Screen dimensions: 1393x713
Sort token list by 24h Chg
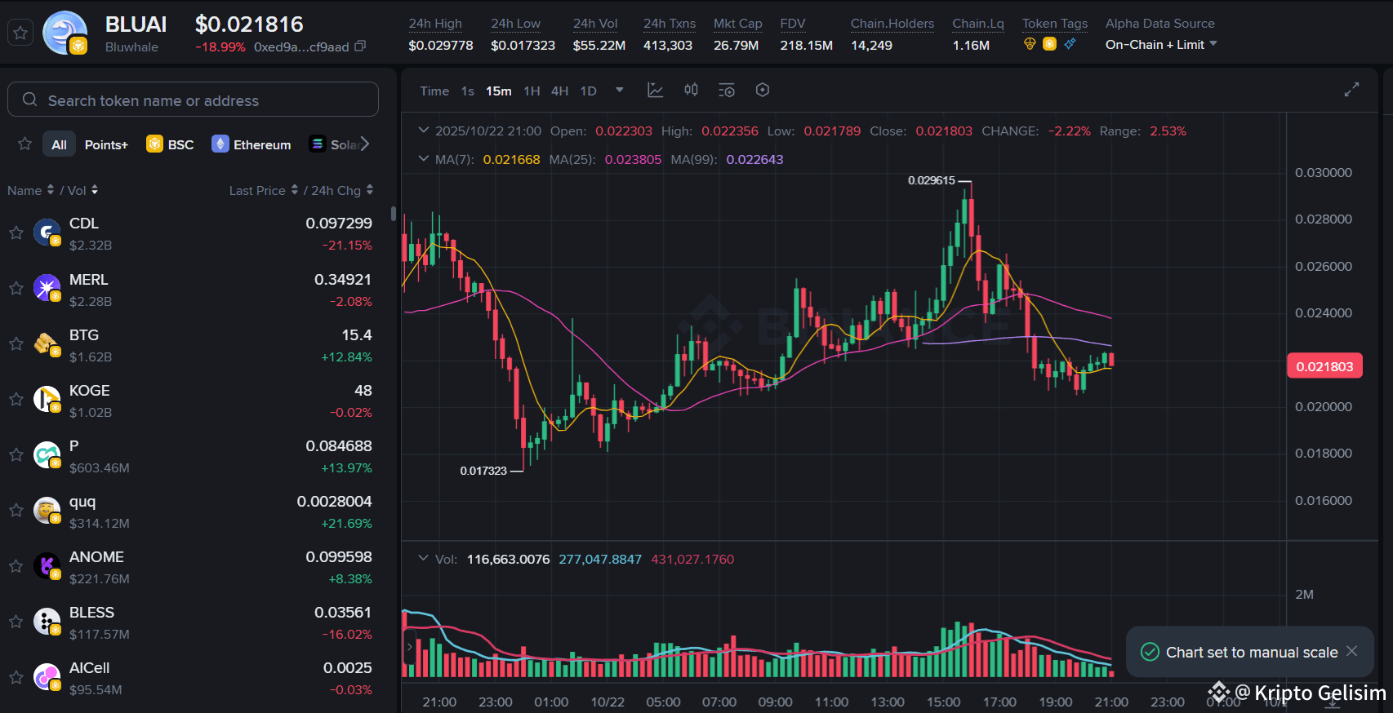click(342, 190)
